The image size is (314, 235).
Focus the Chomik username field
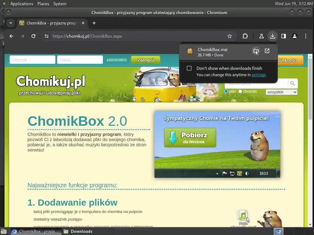pyautogui.click(x=33, y=60)
